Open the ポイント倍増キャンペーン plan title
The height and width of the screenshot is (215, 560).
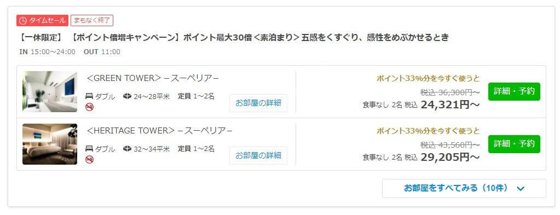(x=234, y=37)
